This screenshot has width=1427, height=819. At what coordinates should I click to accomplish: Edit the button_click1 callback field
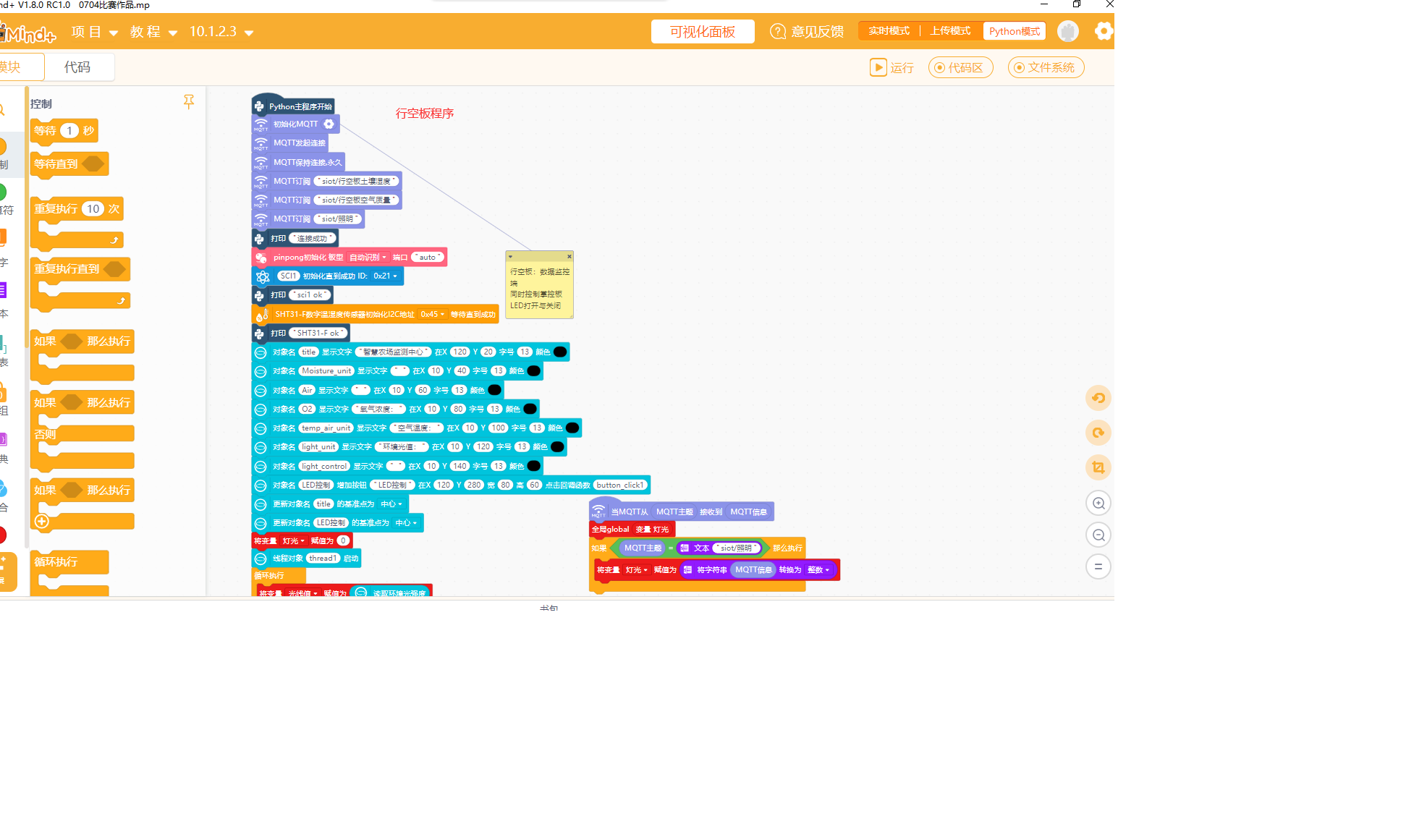620,485
